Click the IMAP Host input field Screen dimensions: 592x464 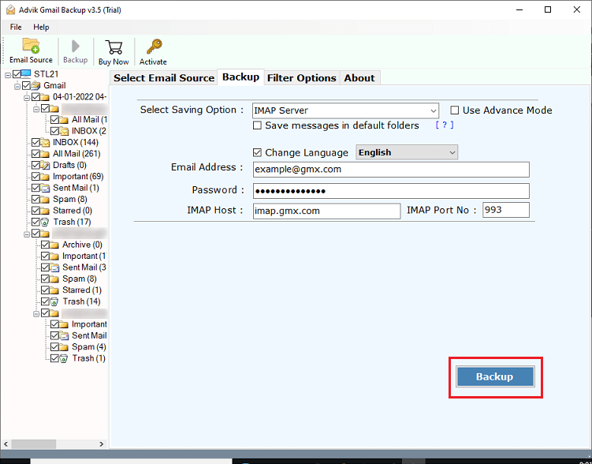tap(326, 211)
